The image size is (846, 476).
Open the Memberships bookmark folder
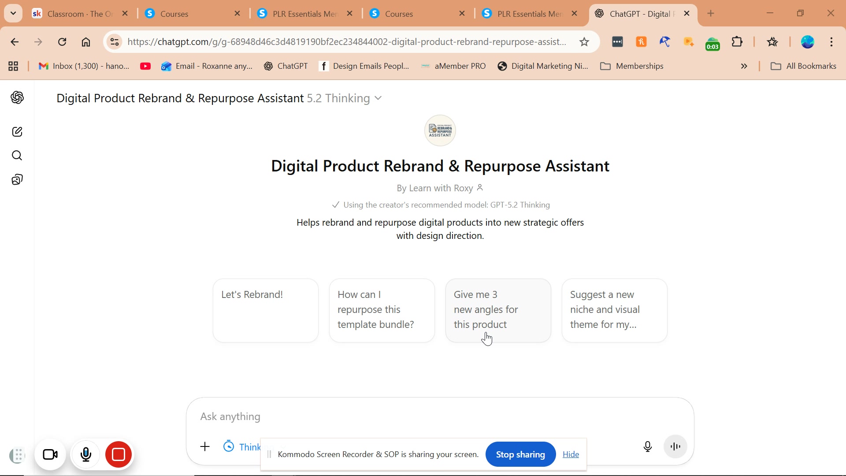click(632, 66)
